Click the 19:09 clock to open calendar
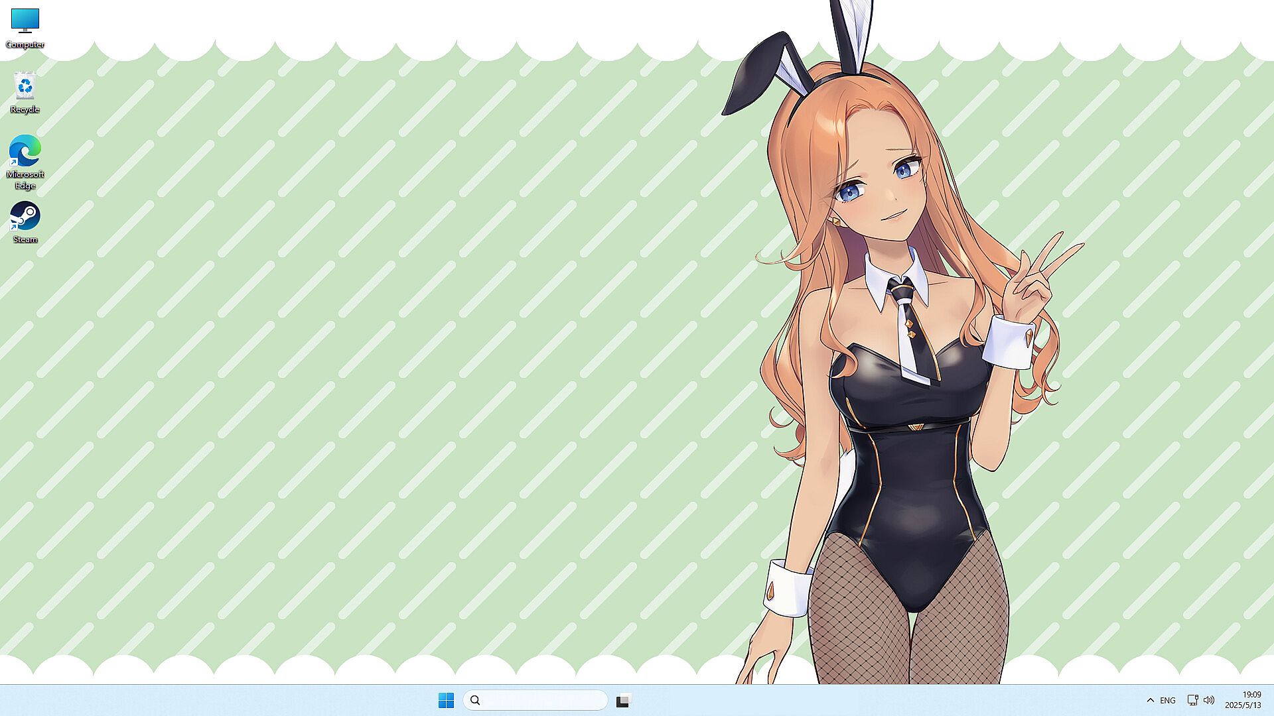Screen dimensions: 1274x716 coord(1251,695)
